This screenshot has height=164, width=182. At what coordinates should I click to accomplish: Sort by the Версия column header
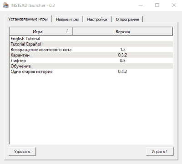[x=122, y=31]
